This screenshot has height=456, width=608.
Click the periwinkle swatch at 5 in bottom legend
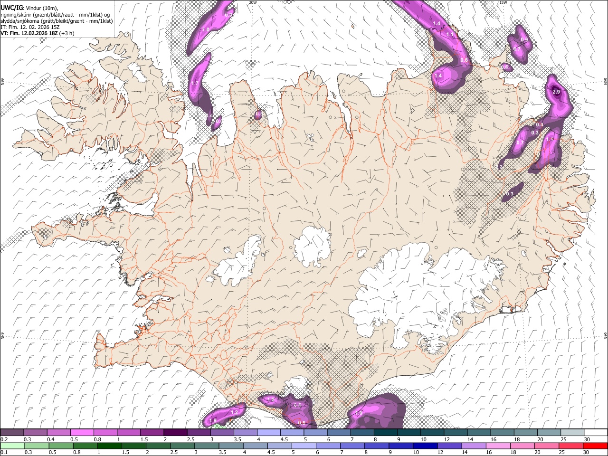(304, 446)
